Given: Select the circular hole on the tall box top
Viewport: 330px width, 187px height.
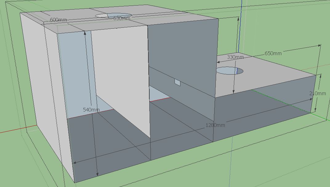Looking at the screenshot, I should (113, 15).
